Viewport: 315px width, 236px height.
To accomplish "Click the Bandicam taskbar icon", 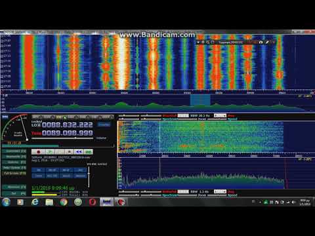I will pos(121,202).
